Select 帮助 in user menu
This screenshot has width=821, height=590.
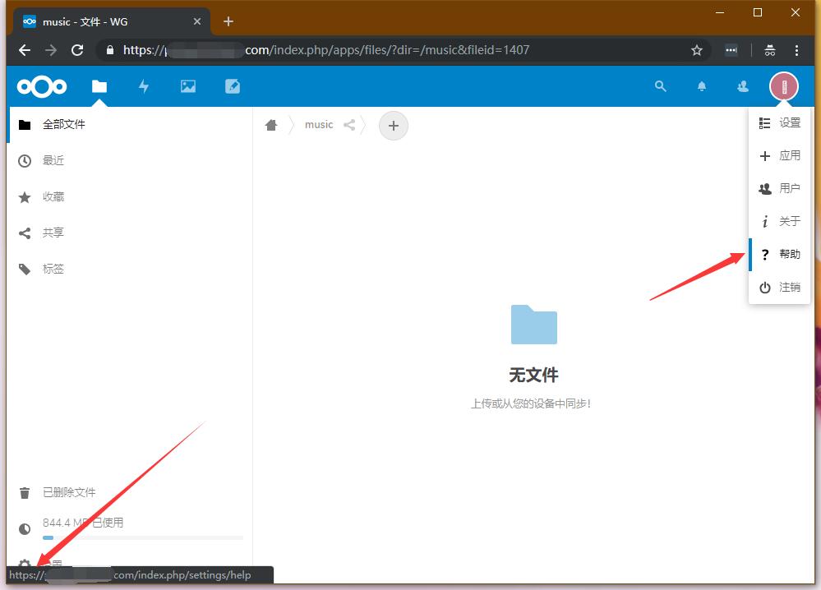click(780, 255)
